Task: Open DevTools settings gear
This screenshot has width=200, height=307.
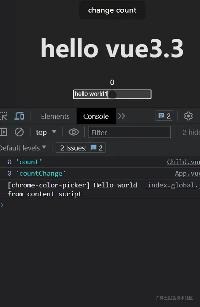Action: [x=188, y=116]
